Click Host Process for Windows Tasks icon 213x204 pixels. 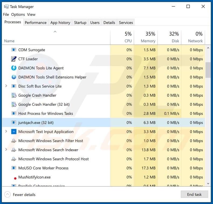click(x=14, y=113)
